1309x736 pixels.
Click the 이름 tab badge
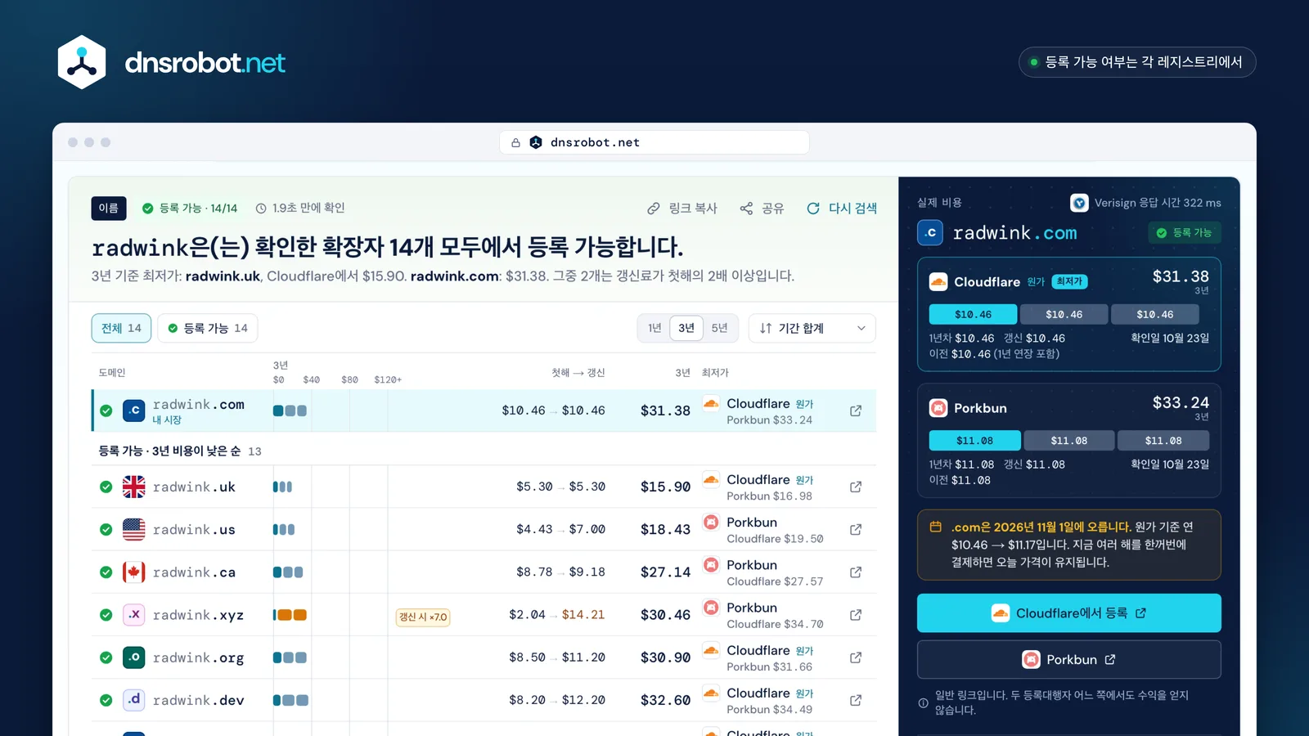(109, 209)
